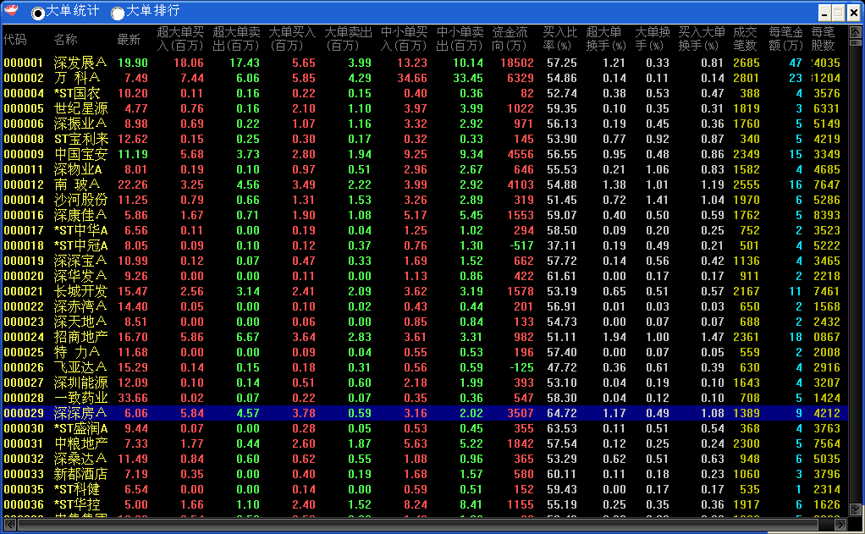Sort by 超大单卖出(百万) column header
Viewport: 865px width, 534px height.
237,39
